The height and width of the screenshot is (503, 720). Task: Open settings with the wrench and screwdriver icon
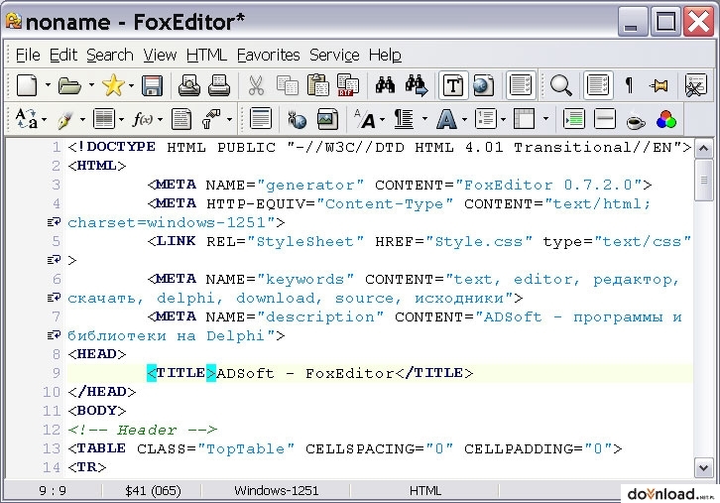(695, 85)
